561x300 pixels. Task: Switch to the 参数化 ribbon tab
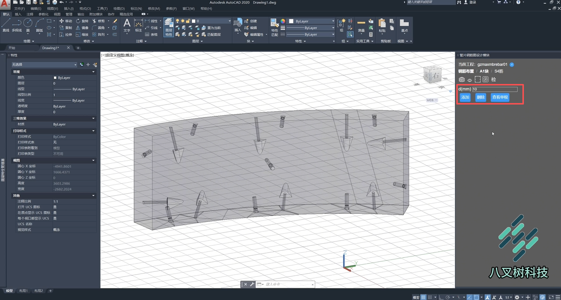click(43, 14)
